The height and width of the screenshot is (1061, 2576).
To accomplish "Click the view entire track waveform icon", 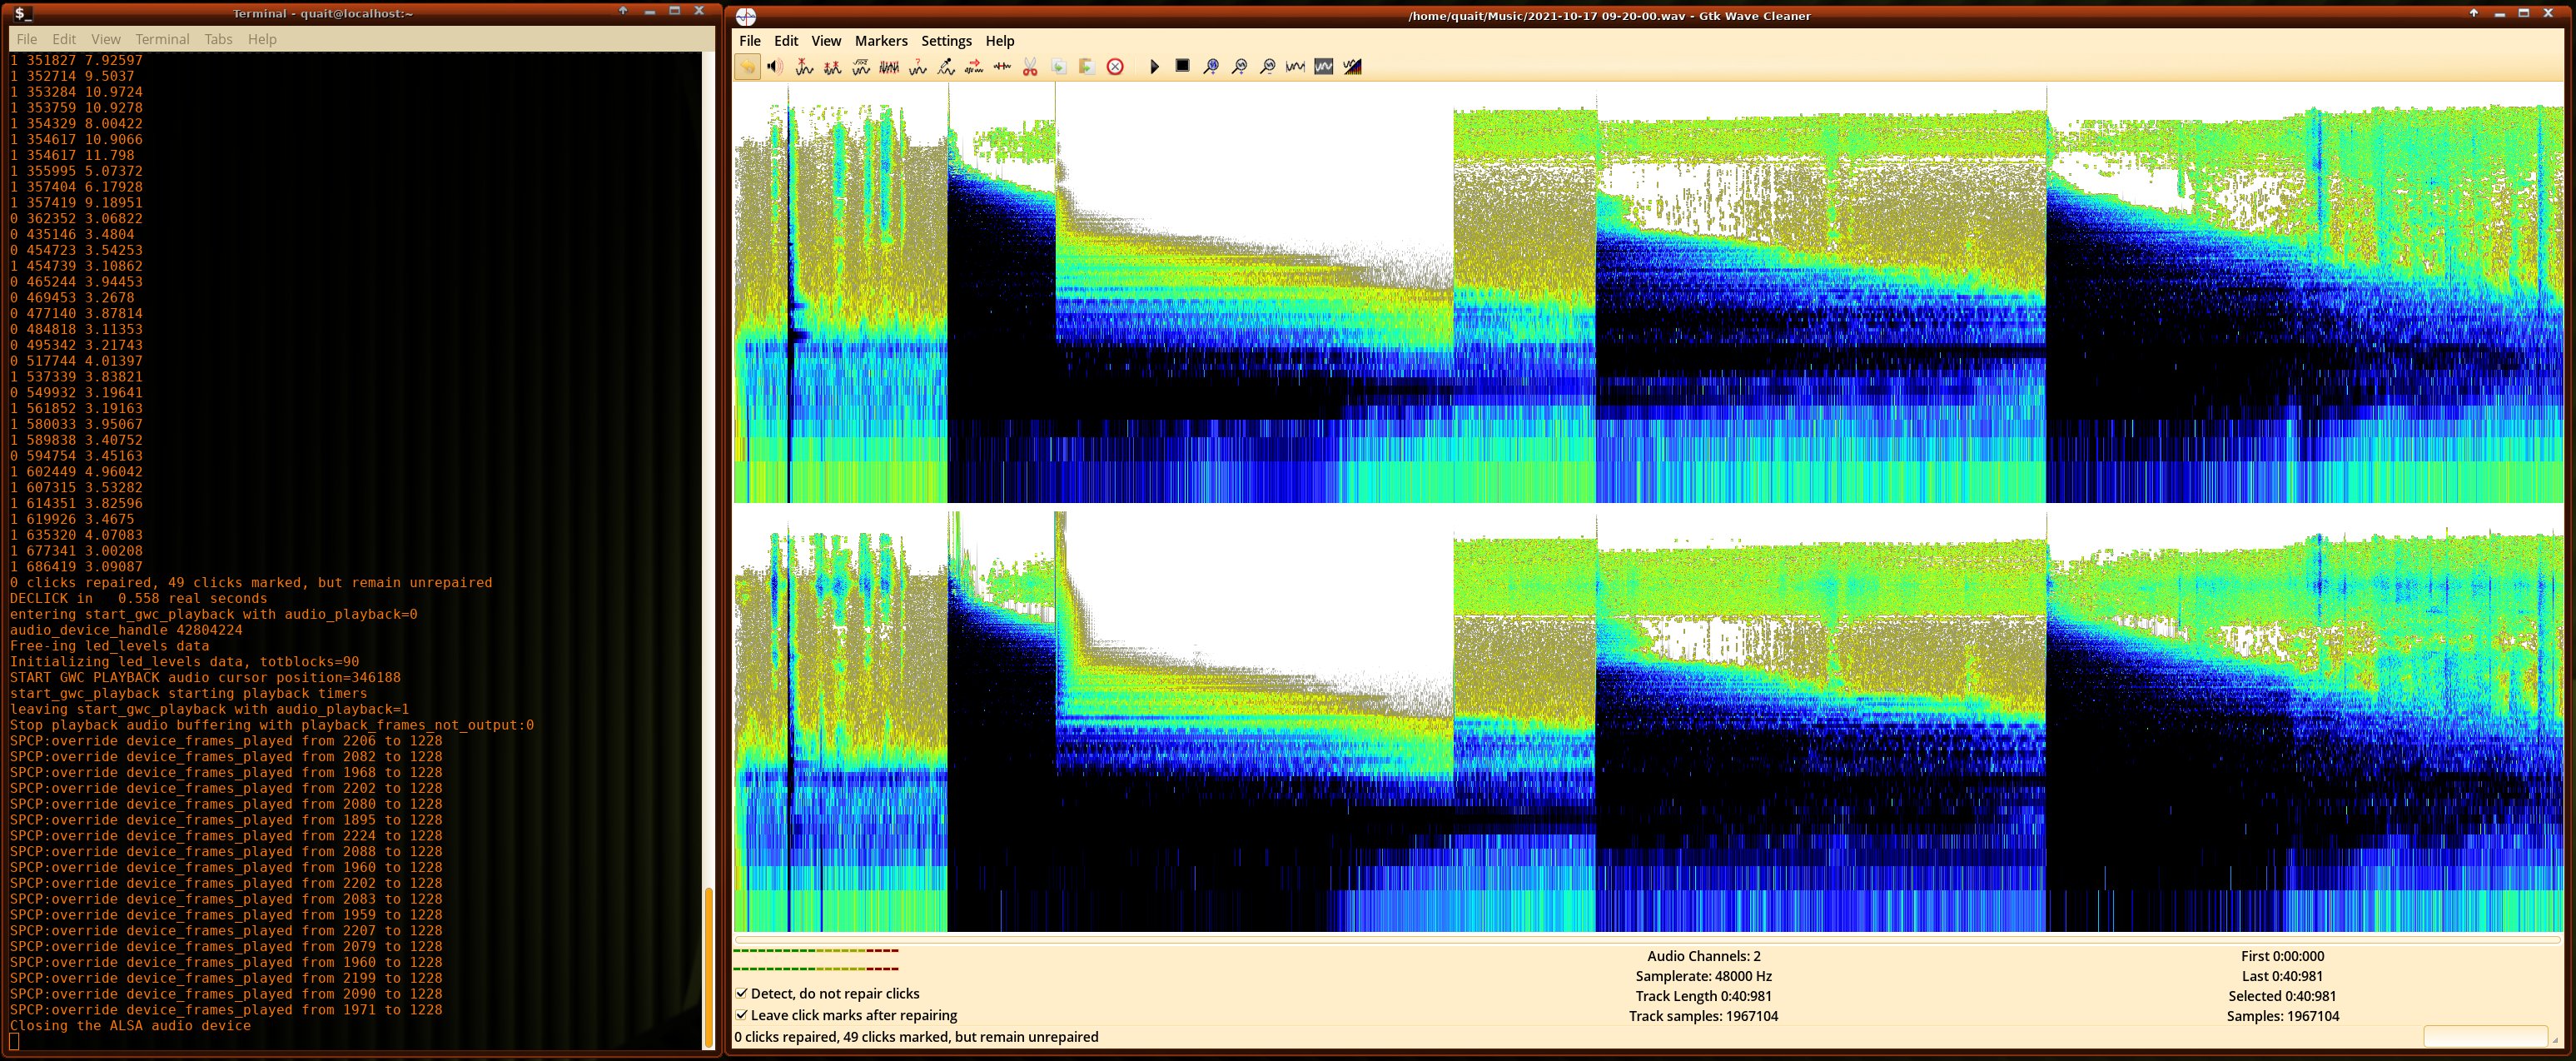I will [1296, 67].
